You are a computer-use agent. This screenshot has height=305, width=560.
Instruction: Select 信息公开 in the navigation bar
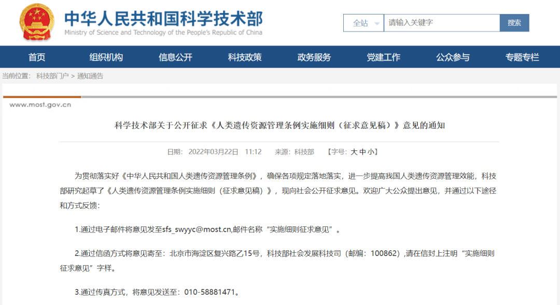(175, 57)
